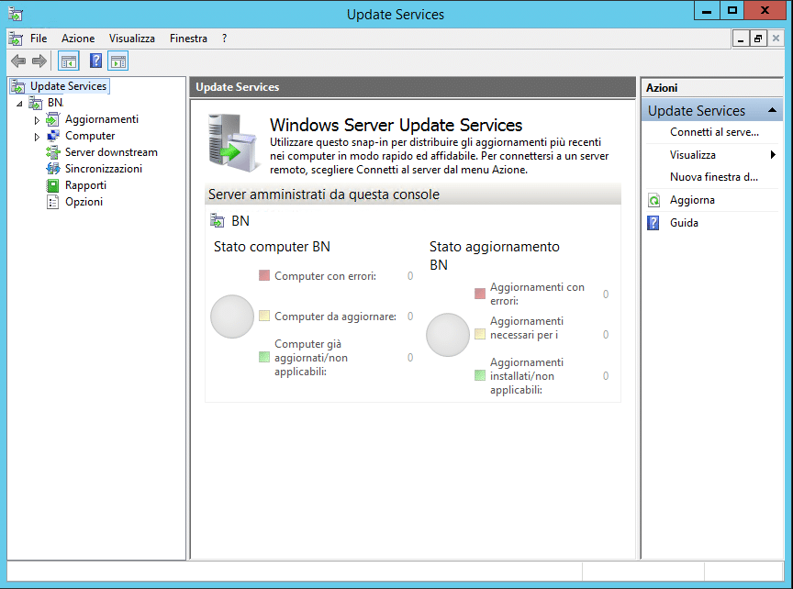Open the File menu

(39, 39)
